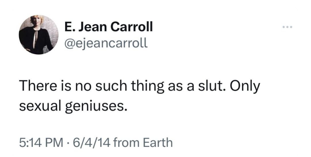The image size is (311, 157).
Task: Click the 5:14 PM timestamp
Action: 41,142
